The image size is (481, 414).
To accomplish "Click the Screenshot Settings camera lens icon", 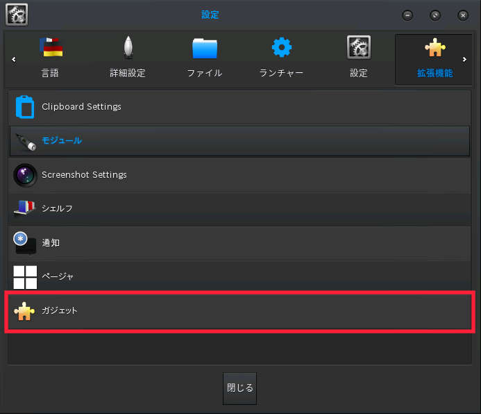I will [x=25, y=175].
